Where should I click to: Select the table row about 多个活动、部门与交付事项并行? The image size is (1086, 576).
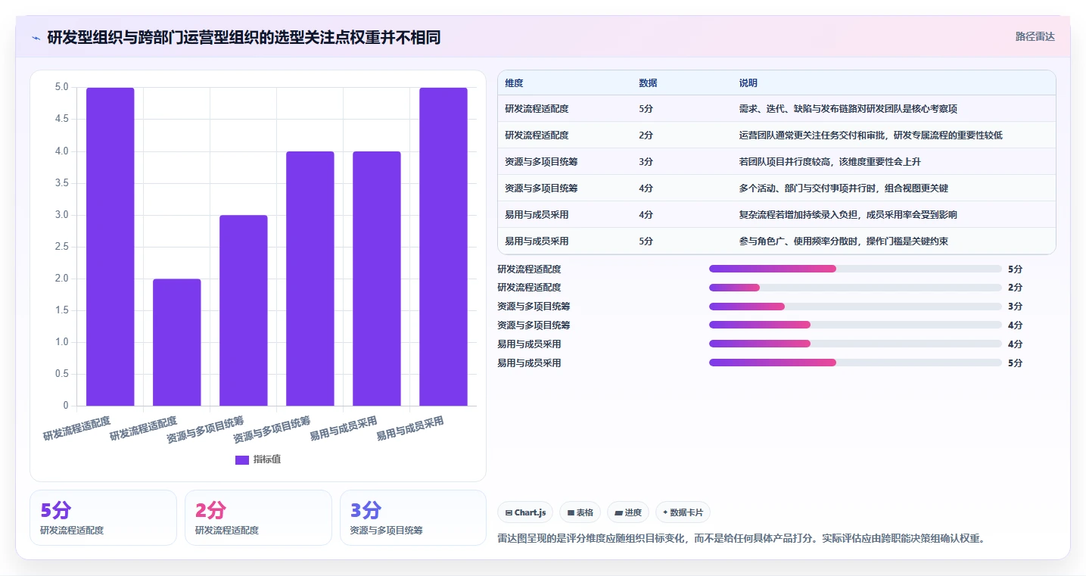pos(776,188)
